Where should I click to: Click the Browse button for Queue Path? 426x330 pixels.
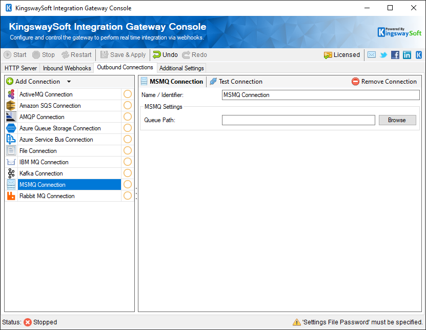coord(397,120)
